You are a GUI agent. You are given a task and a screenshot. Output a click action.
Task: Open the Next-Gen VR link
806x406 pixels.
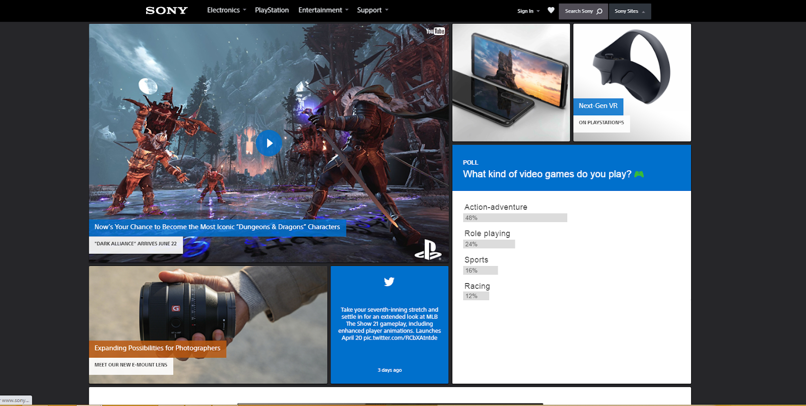tap(598, 106)
